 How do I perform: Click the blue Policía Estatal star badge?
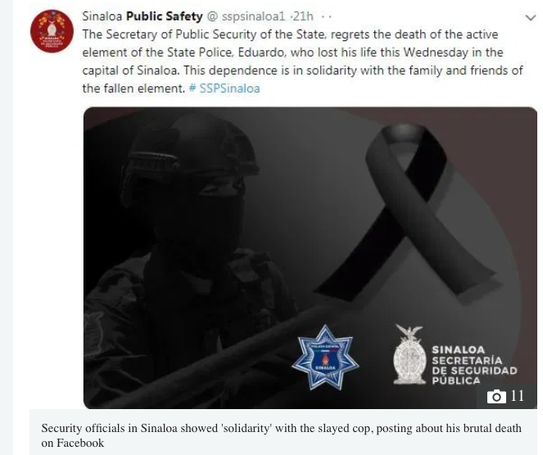click(x=325, y=357)
